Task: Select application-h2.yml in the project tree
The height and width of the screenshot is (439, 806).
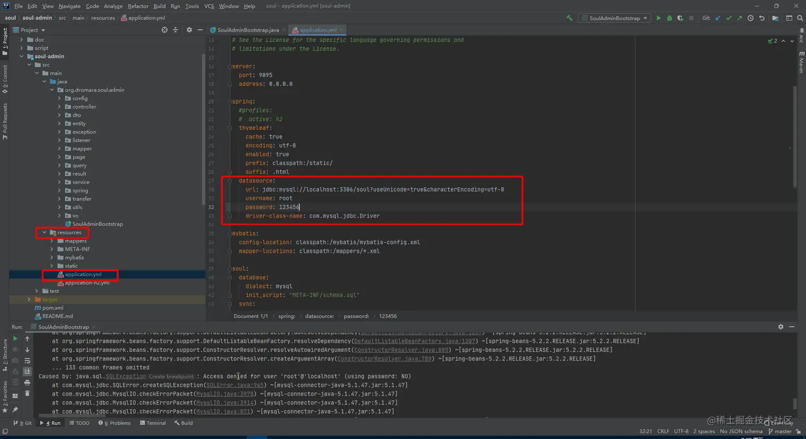Action: [87, 283]
